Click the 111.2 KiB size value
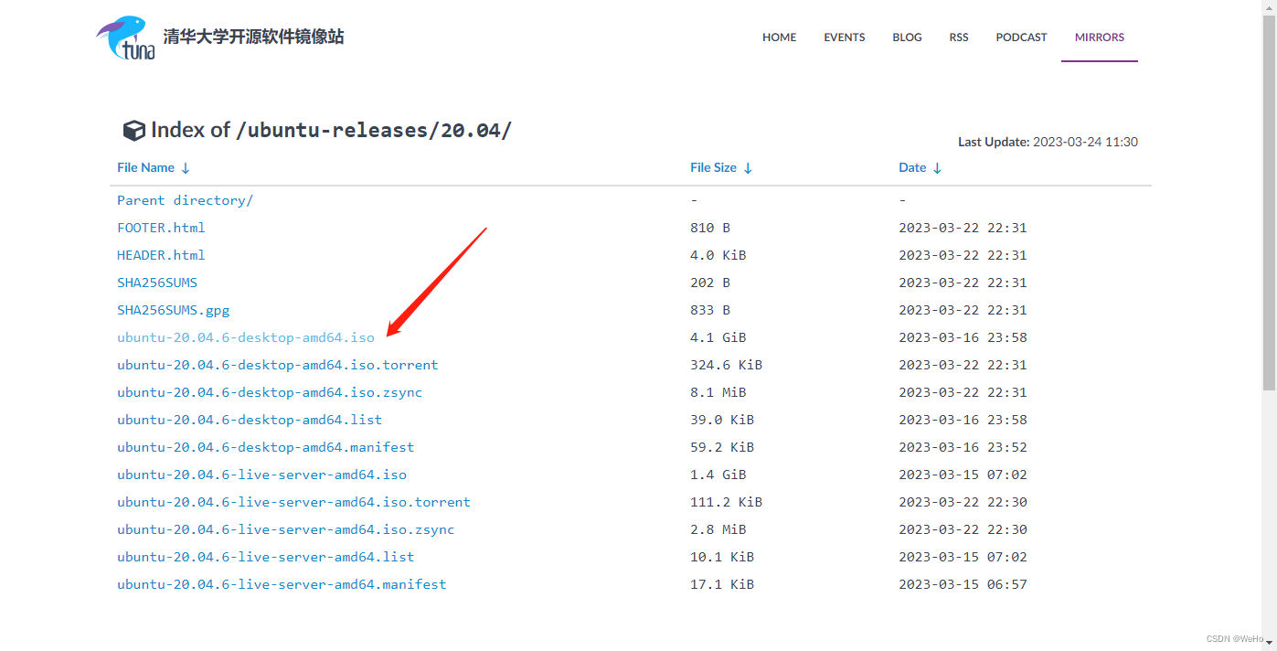 click(x=727, y=502)
